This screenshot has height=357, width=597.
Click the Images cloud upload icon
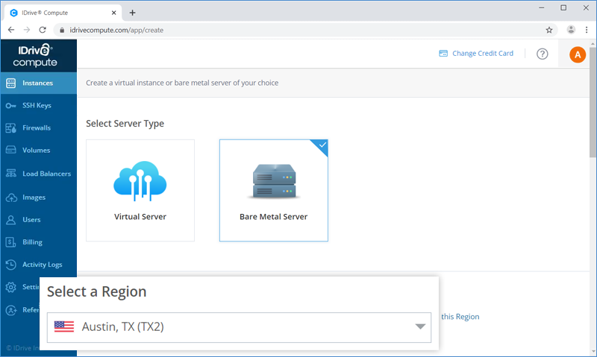pyautogui.click(x=11, y=198)
